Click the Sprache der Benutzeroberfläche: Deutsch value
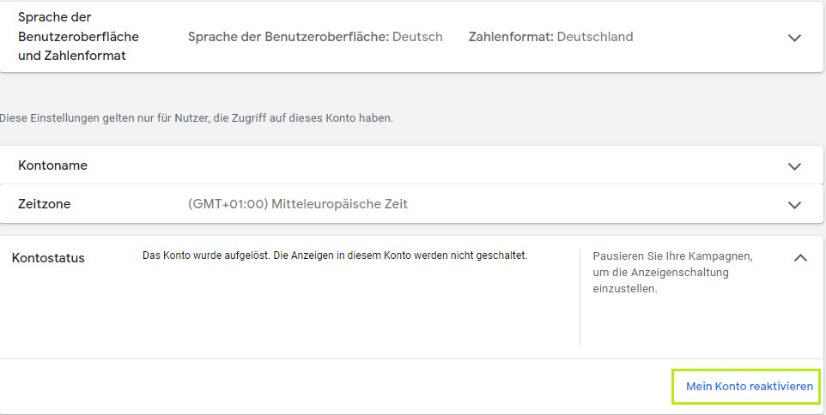The width and height of the screenshot is (826, 415). tap(315, 37)
